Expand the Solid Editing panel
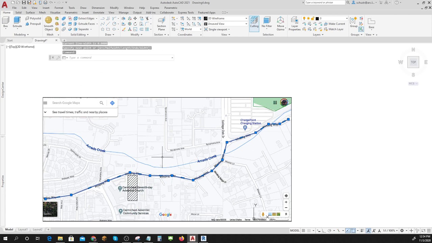The width and height of the screenshot is (432, 243). click(79, 34)
